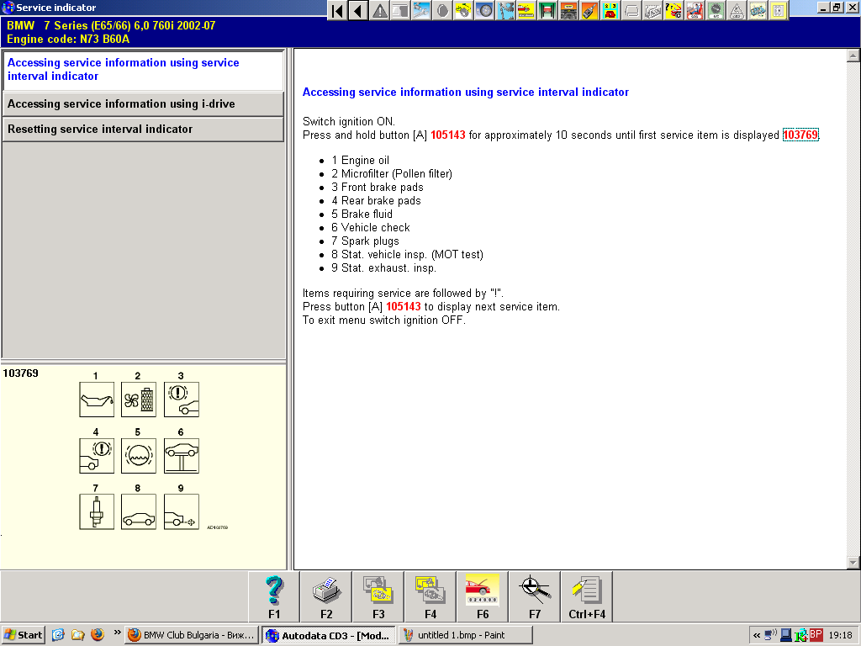Open Help with F1 question mark

point(274,596)
